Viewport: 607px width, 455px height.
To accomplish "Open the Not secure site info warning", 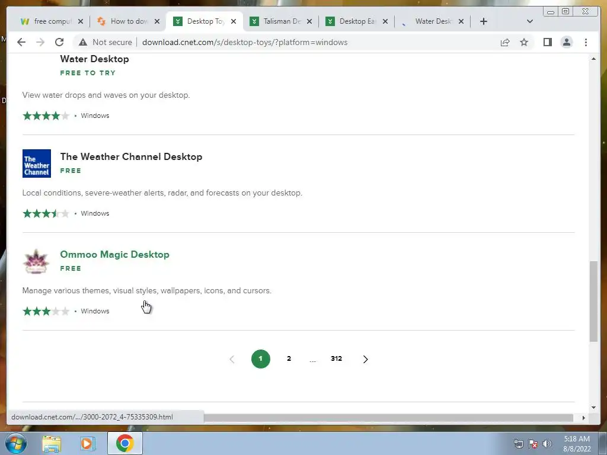I will [106, 42].
